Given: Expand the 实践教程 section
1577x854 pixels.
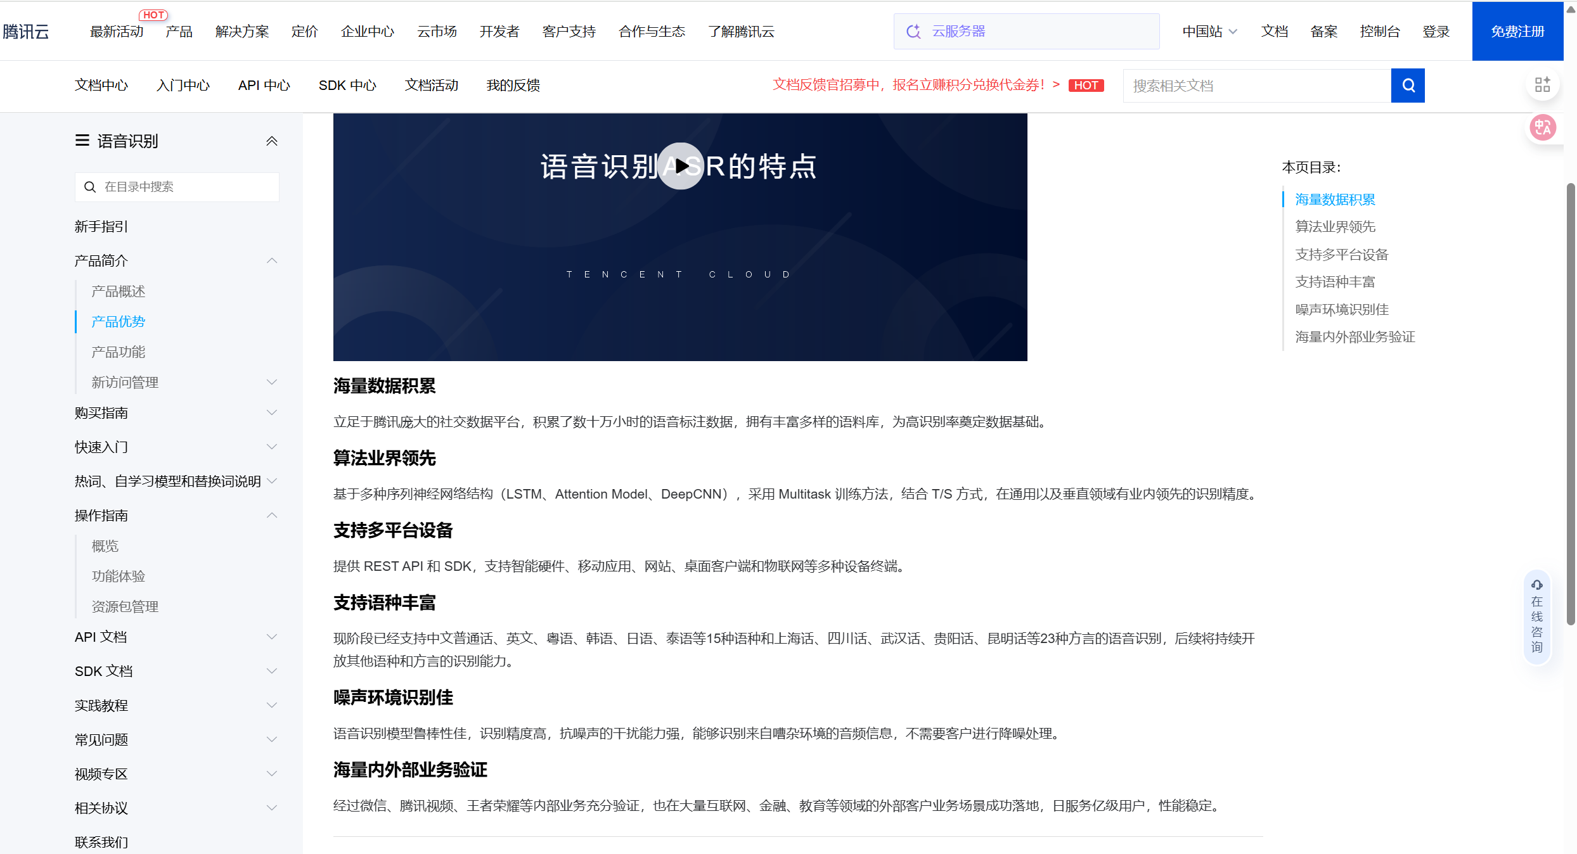Looking at the screenshot, I should 272,705.
